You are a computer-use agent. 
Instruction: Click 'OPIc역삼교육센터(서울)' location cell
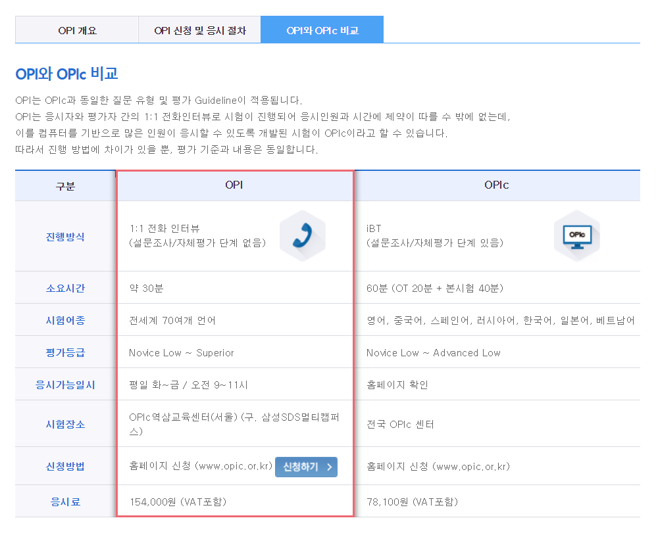(234, 424)
